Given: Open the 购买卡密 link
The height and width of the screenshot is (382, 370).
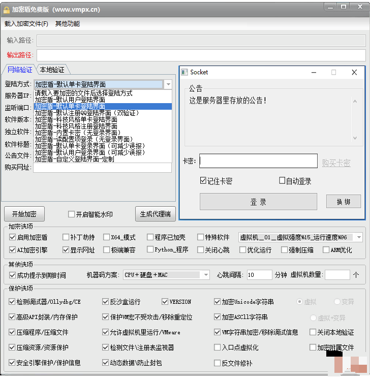Looking at the screenshot, I should tap(336, 163).
